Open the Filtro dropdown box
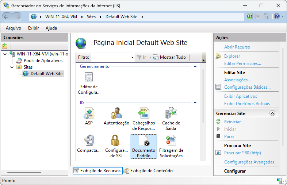 pyautogui.click(x=133, y=57)
